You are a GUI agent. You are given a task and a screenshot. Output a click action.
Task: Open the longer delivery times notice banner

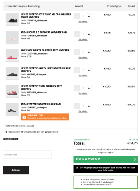(x=106, y=169)
